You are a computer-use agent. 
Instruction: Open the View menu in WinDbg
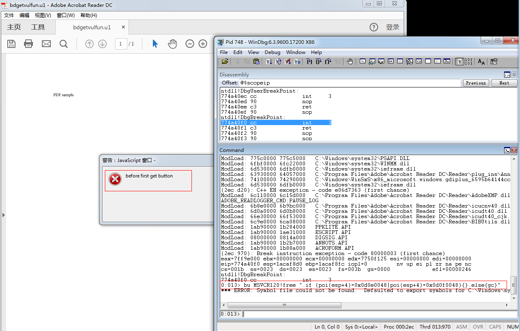(x=253, y=52)
